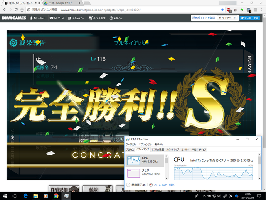Open Task Manager View menu
266x200 pixels.
click(x=158, y=145)
